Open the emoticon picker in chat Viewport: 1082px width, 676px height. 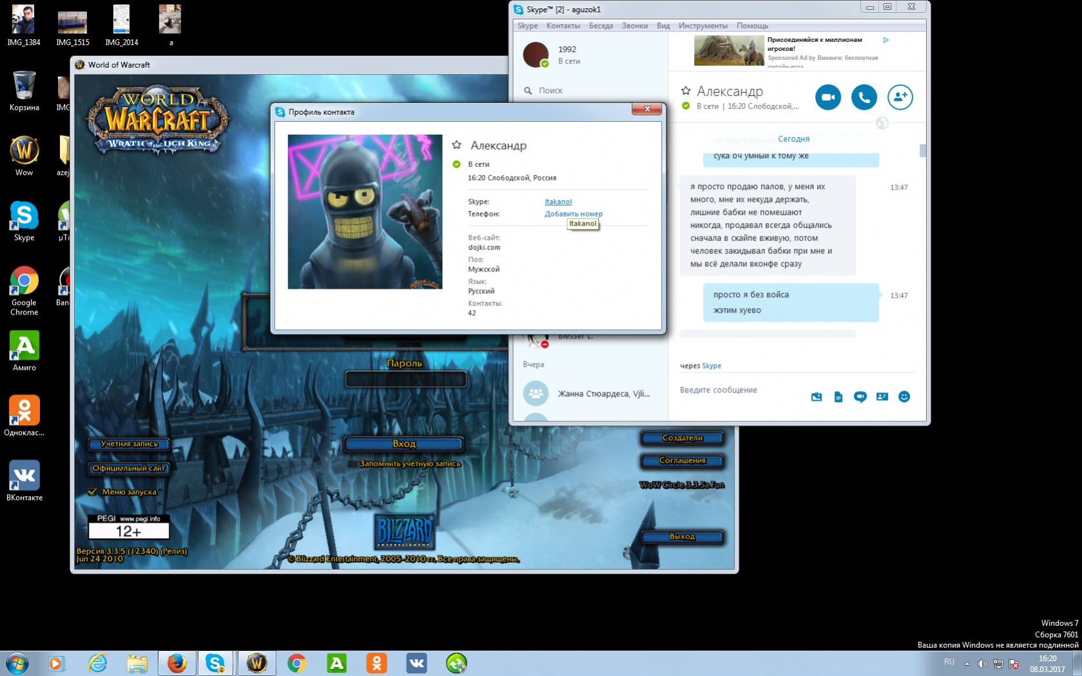click(903, 397)
